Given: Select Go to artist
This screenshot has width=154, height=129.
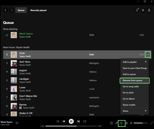Looking at the screenshot, I should point(135,93).
